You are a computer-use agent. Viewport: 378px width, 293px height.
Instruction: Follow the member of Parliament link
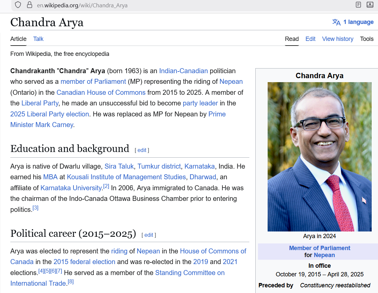pyautogui.click(x=93, y=81)
